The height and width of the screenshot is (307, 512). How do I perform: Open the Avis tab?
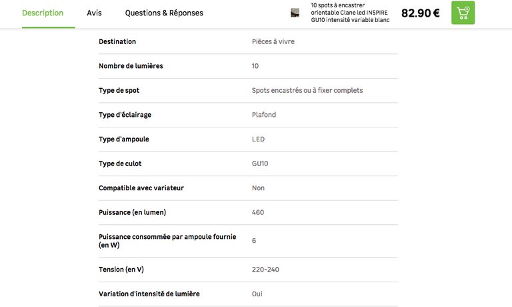point(94,13)
